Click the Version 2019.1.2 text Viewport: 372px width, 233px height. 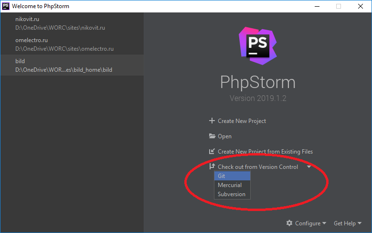point(258,98)
